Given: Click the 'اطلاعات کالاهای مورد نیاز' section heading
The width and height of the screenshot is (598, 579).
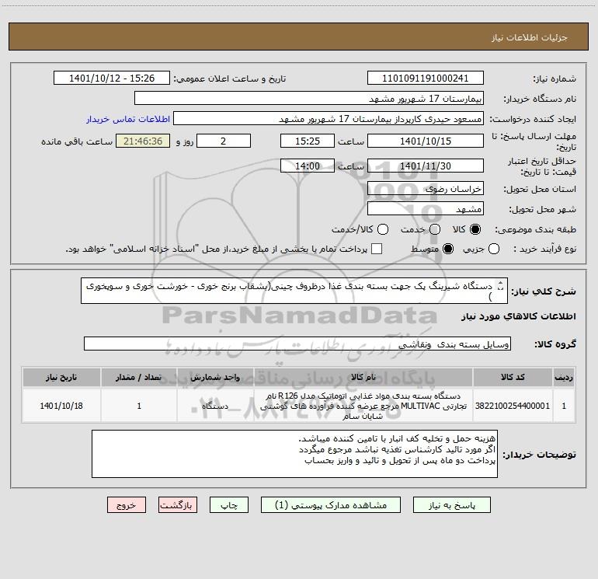Looking at the screenshot, I should pyautogui.click(x=519, y=316).
